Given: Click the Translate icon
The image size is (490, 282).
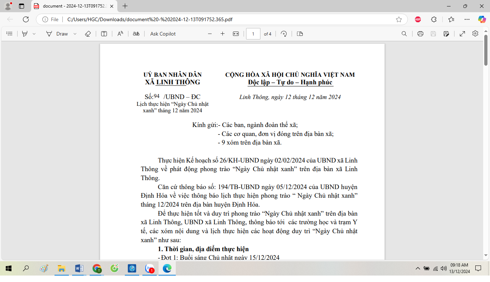Looking at the screenshot, I should [136, 34].
